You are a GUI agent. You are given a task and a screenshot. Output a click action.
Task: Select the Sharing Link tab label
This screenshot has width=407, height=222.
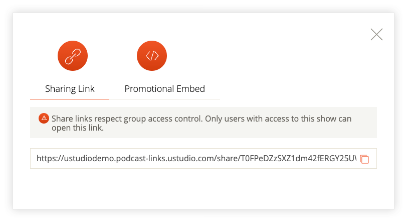tap(70, 89)
